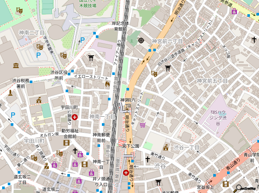This screenshot has width=259, height=193.
Task: Click the torii shrine icon near 神宮前六丁目
Action: pyautogui.click(x=167, y=67)
